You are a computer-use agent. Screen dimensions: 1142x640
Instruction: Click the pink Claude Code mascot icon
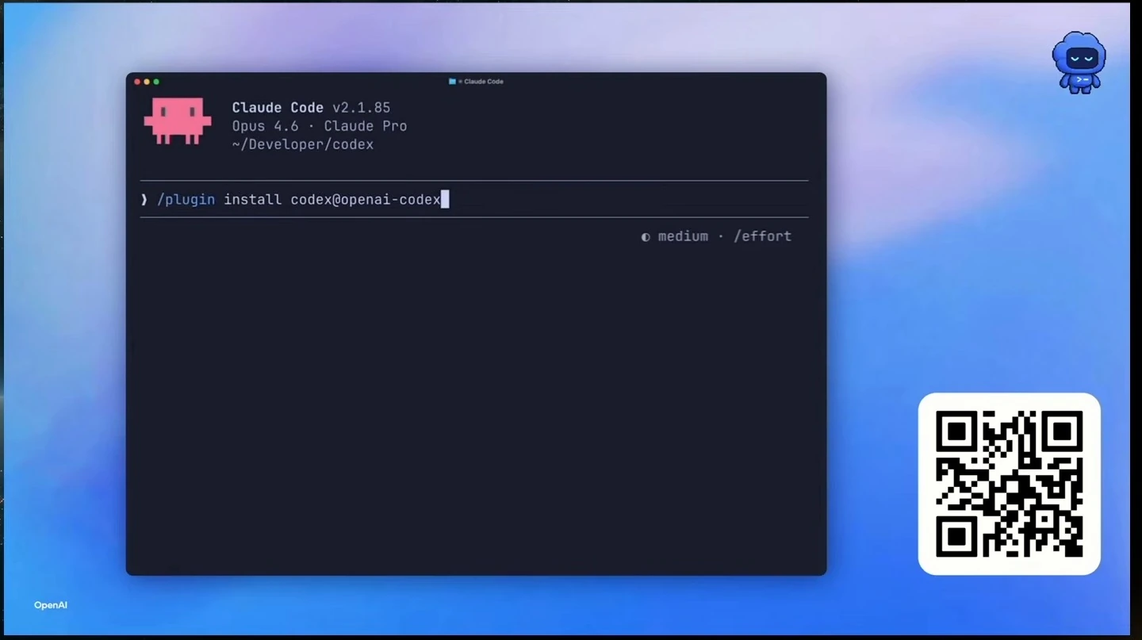(178, 121)
